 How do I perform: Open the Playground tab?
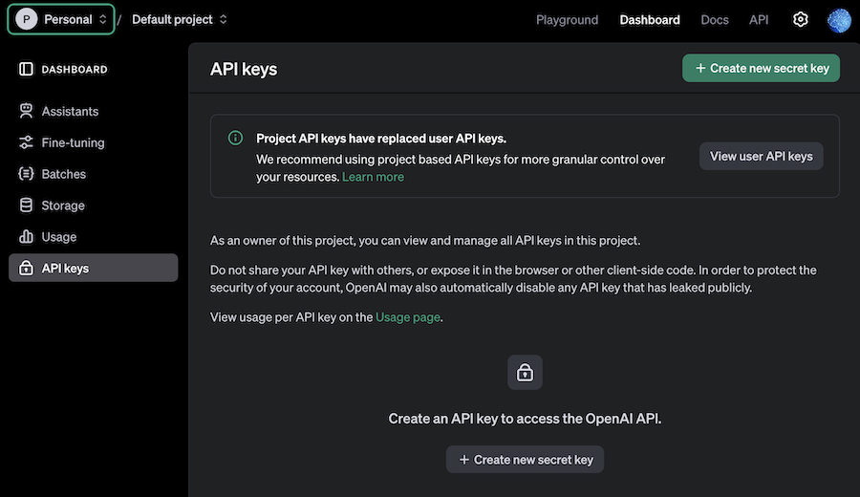pos(567,20)
